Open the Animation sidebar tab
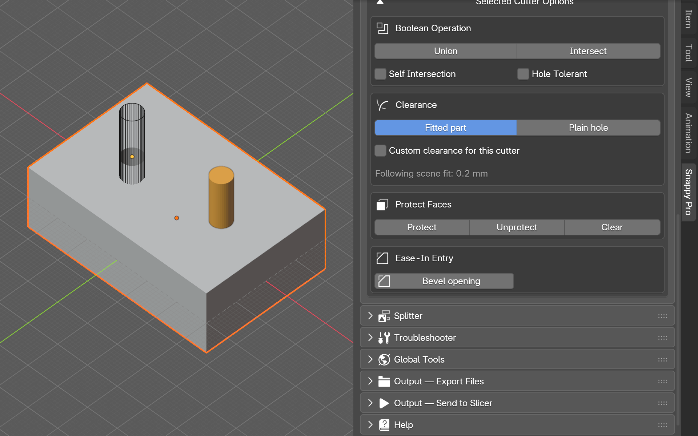Screen dimensions: 698x436 (688, 133)
